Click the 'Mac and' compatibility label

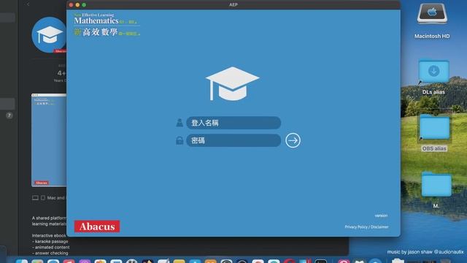(55, 198)
